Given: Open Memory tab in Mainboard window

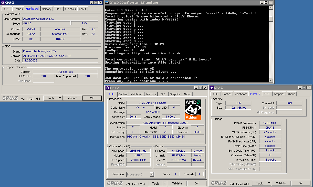Looking at the screenshot, I should click(x=46, y=9).
